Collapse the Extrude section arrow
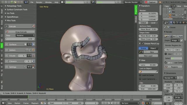187x105 pixels. coord(6,26)
